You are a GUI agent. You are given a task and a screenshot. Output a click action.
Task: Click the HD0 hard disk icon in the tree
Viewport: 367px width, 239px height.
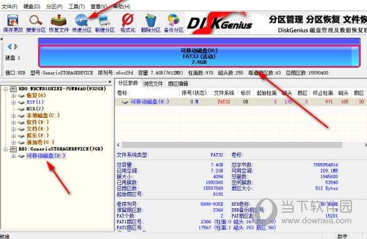[x=13, y=89]
